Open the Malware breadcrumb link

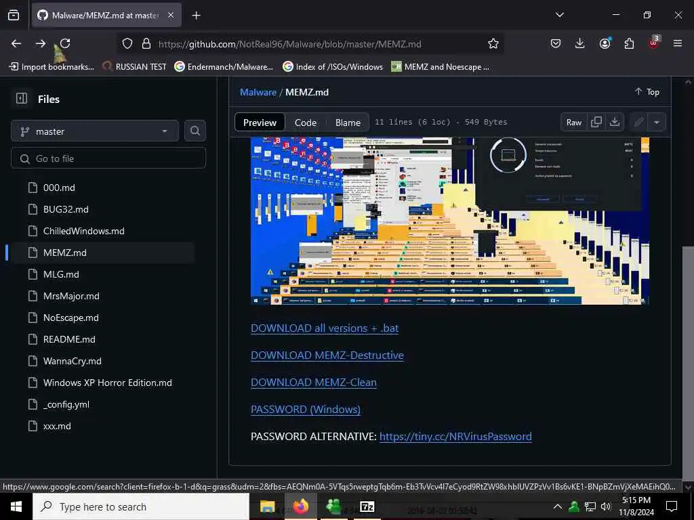pos(258,92)
